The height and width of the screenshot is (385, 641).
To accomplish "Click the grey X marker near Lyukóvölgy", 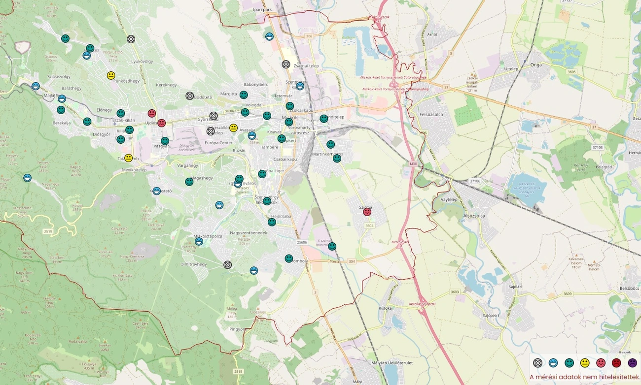I will (x=131, y=39).
